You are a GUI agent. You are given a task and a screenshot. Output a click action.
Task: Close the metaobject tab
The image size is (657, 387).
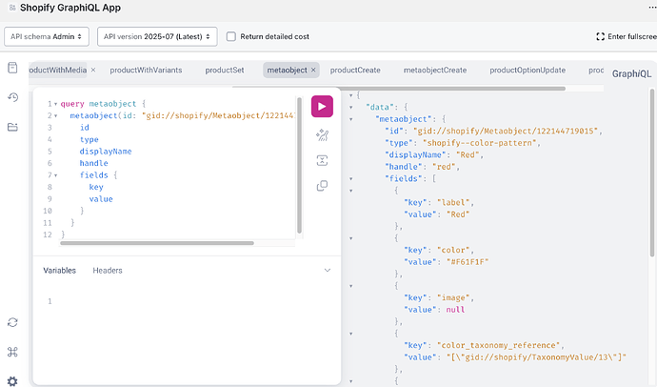click(x=313, y=70)
